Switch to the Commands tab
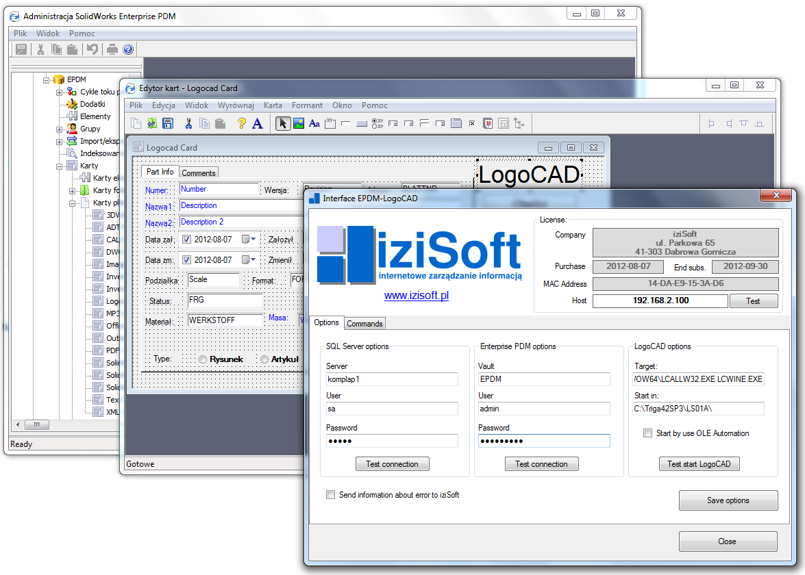This screenshot has height=575, width=805. coord(364,323)
